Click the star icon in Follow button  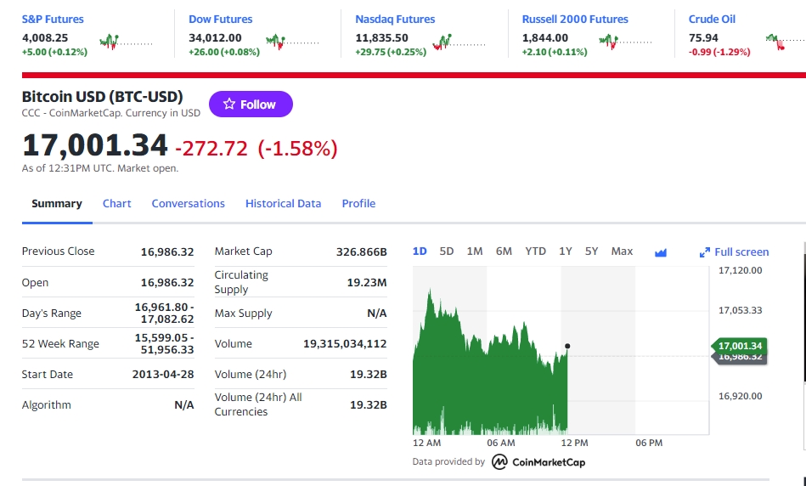pyautogui.click(x=229, y=104)
